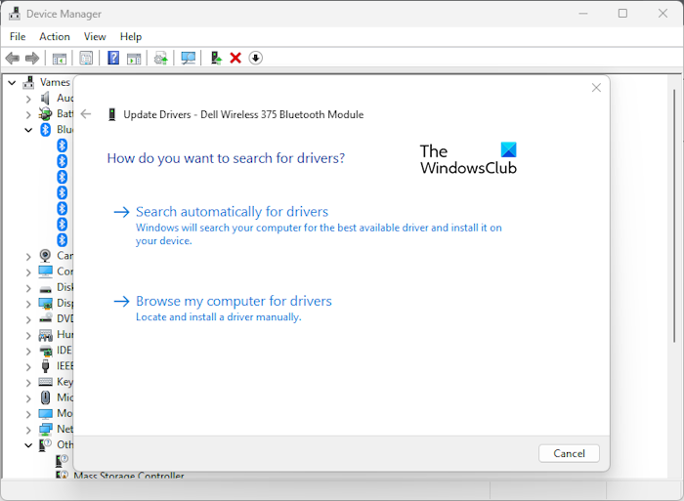This screenshot has width=684, height=501.
Task: Collapse the Vames root node
Action: tap(12, 82)
